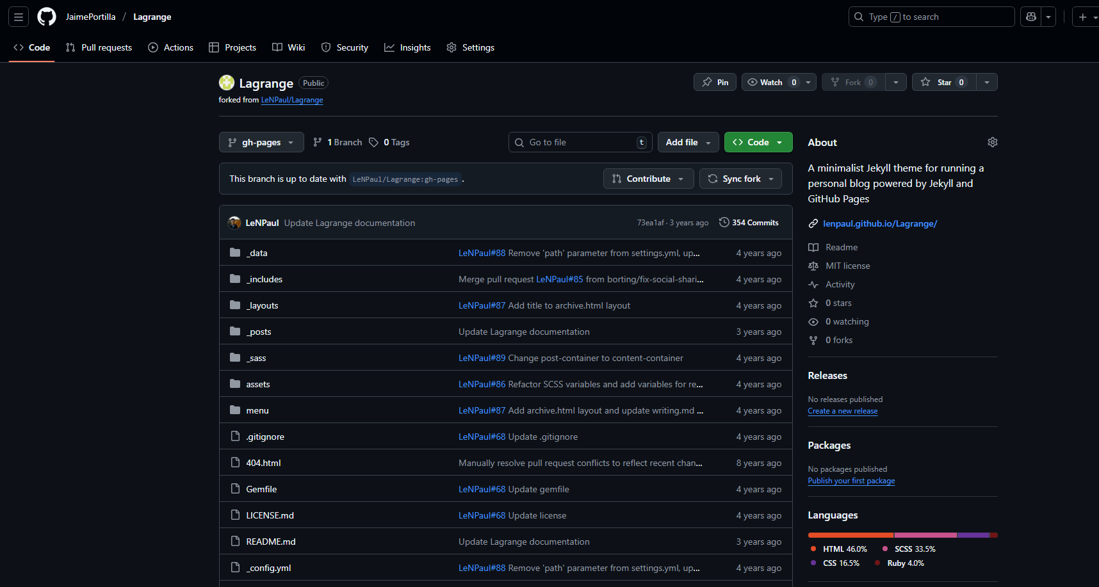
Task: Open commit history clock icon
Action: point(724,223)
